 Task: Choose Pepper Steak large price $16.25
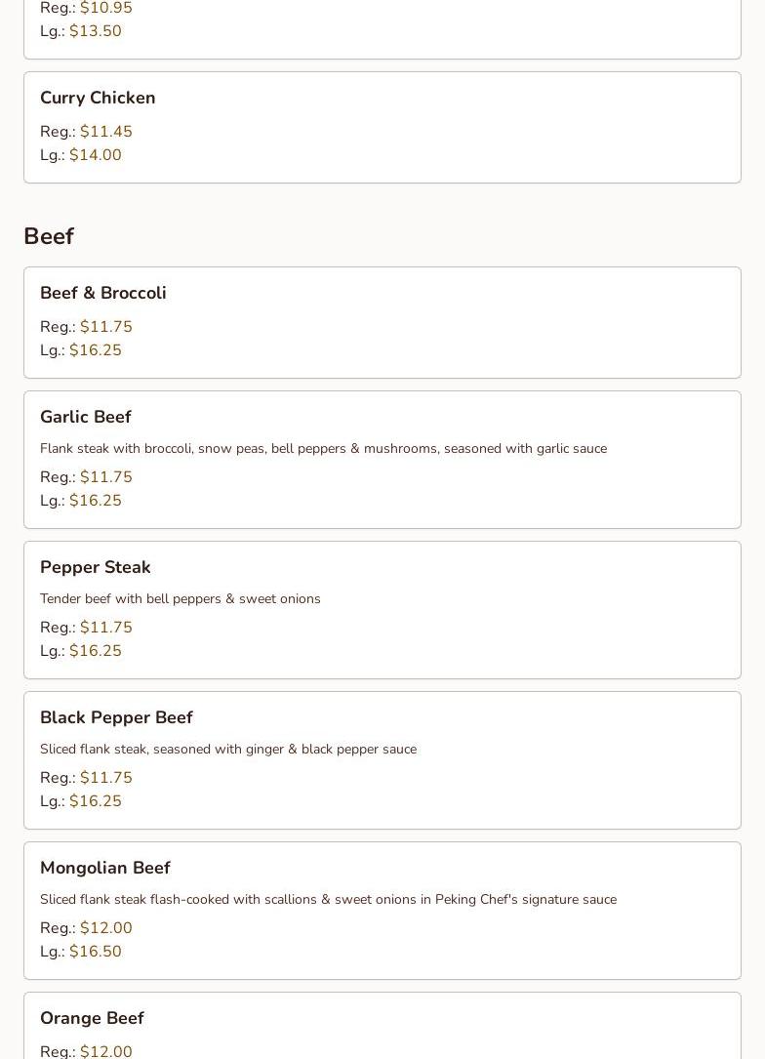click(95, 651)
